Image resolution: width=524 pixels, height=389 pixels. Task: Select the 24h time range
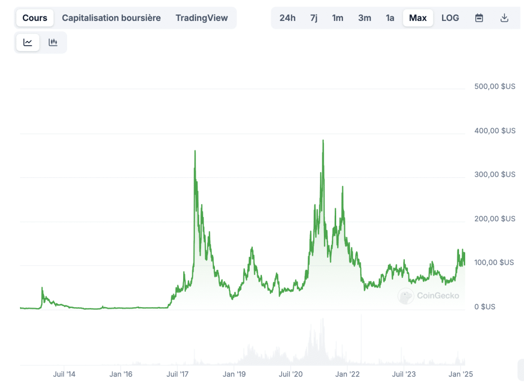287,18
